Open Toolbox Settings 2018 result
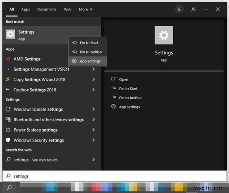Image resolution: width=229 pixels, height=193 pixels. (52, 90)
